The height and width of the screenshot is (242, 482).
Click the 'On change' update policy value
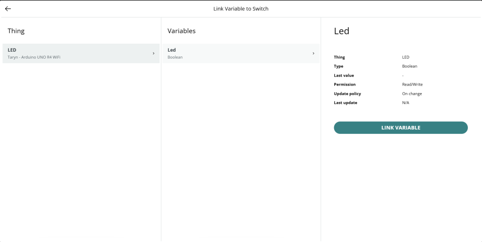pyautogui.click(x=411, y=94)
